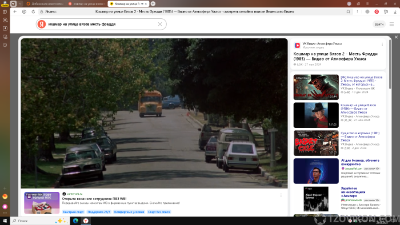Screen dimensions: 400x225
Task: Bookmark this page via address bar icon
Action: 348,12
